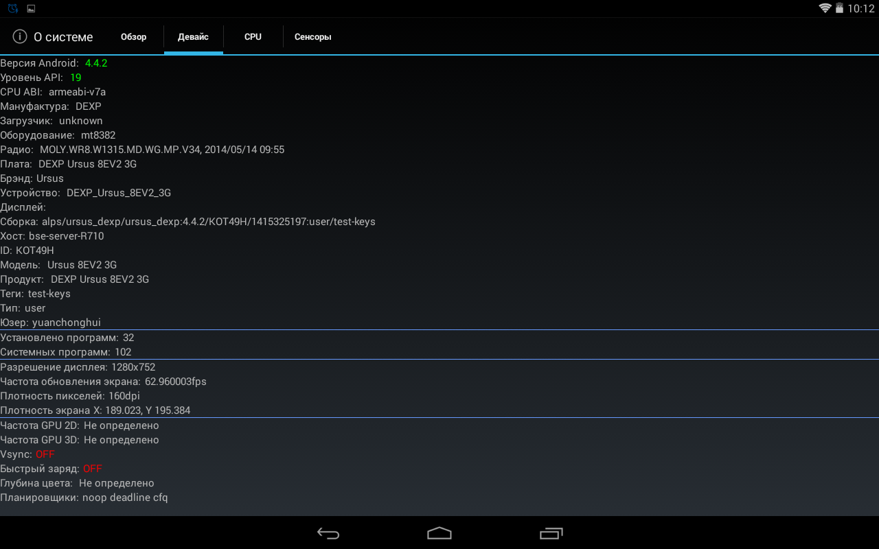Select the Радио MOLY.WR8 firmware row
Image resolution: width=879 pixels, height=549 pixels.
pyautogui.click(x=439, y=150)
